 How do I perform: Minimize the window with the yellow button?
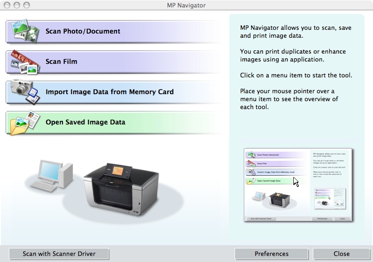[x=17, y=5]
